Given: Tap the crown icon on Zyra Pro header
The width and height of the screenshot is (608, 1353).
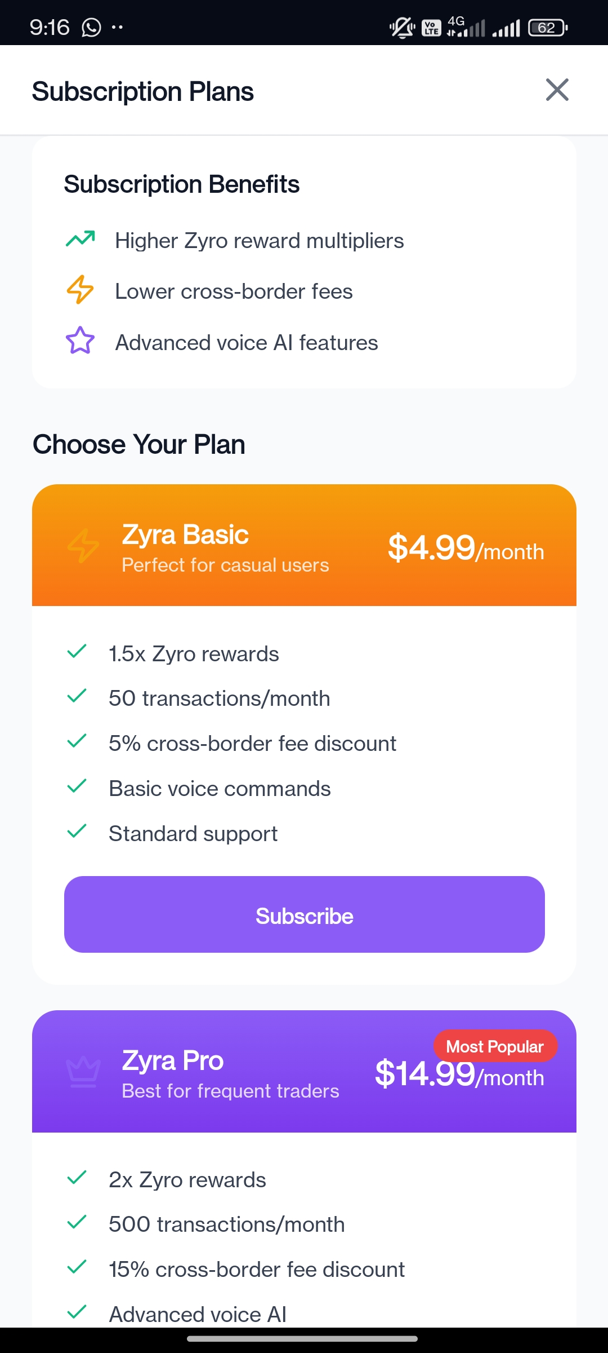Looking at the screenshot, I should click(83, 1071).
